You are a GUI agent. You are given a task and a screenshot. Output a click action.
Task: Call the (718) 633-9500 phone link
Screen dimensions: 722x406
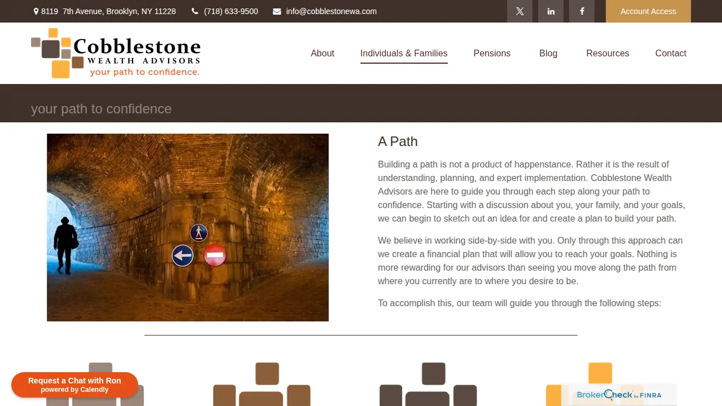(x=231, y=11)
